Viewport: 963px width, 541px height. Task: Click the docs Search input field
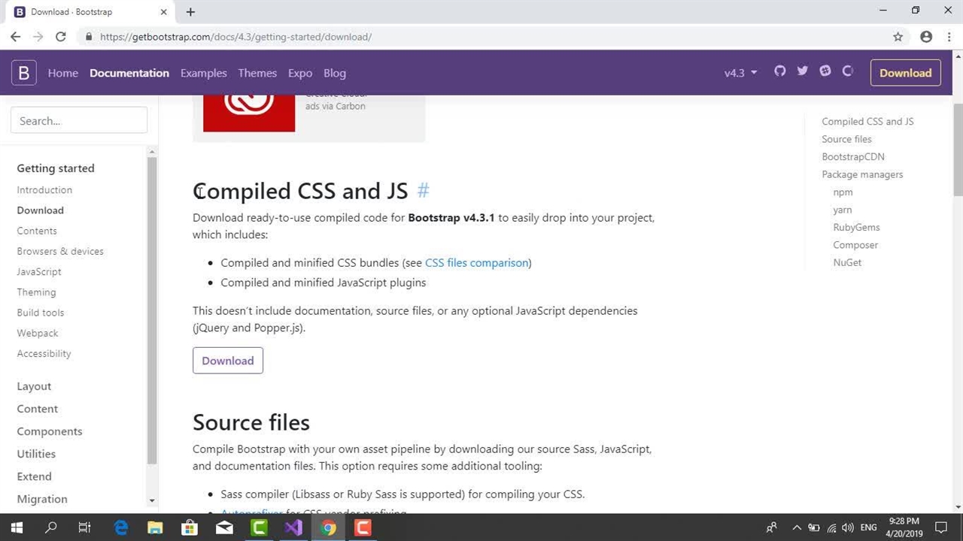tap(79, 121)
